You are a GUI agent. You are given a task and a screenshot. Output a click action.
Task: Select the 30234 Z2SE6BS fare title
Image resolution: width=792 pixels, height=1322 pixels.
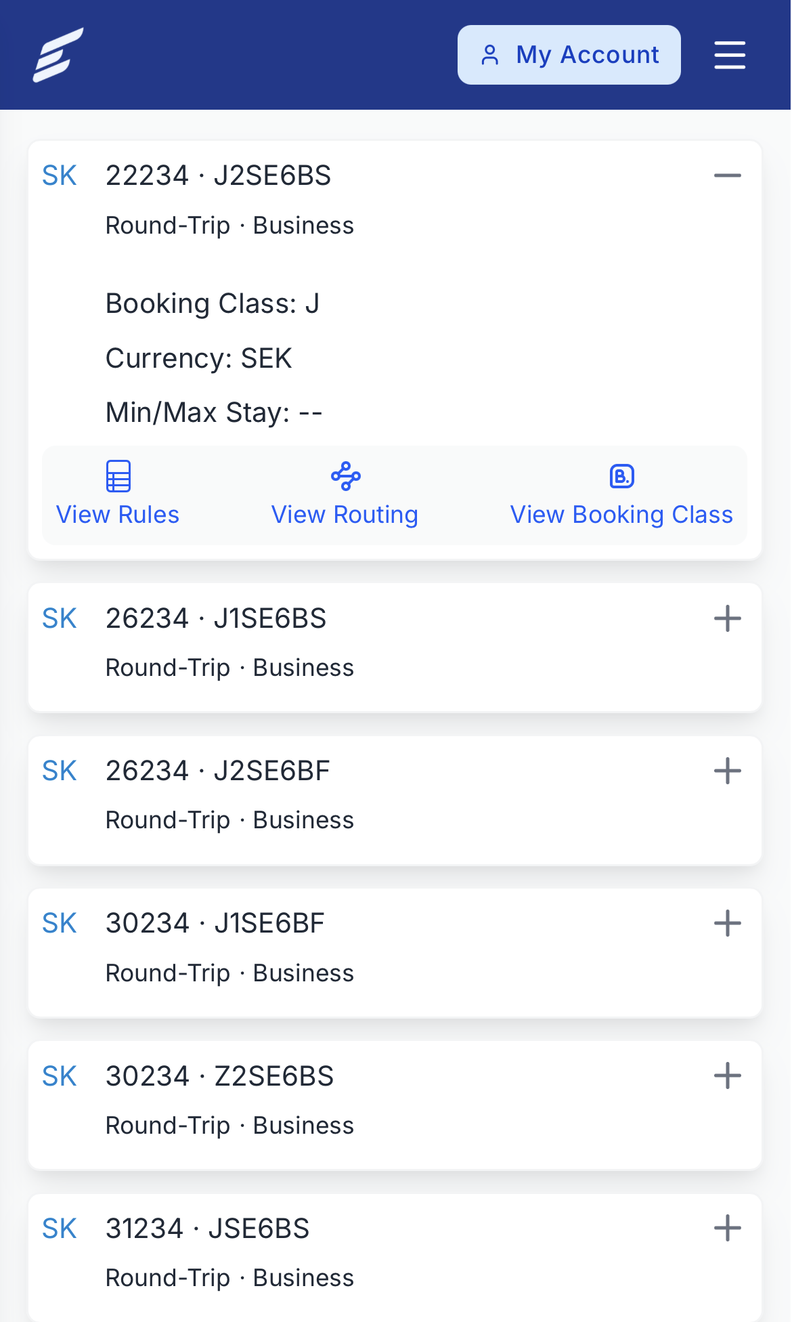pyautogui.click(x=220, y=1076)
